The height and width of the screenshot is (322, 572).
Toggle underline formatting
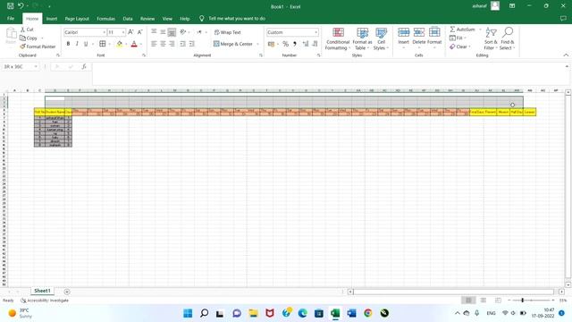86,44
